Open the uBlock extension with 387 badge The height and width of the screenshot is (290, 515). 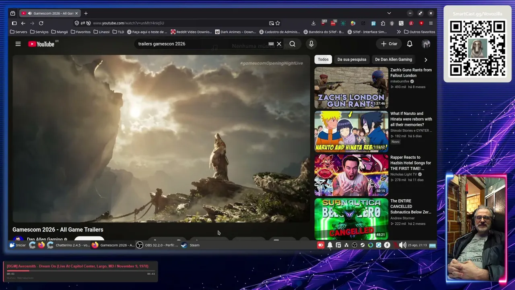coord(323,23)
